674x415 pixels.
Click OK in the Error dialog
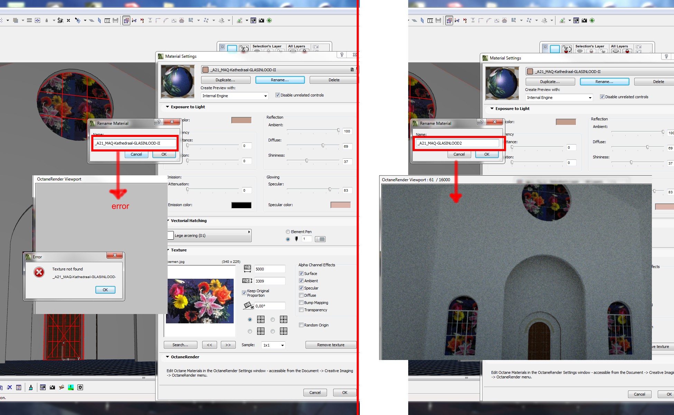tap(105, 290)
